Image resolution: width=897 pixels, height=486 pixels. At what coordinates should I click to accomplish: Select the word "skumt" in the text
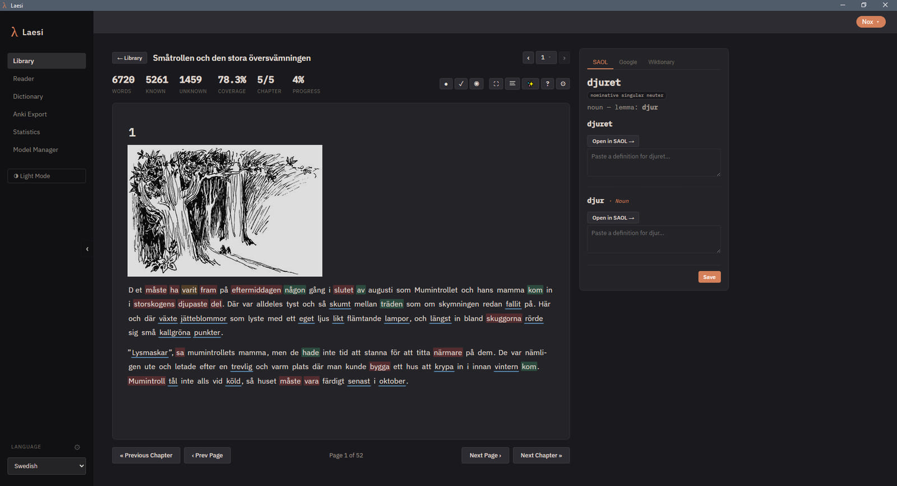tap(340, 304)
